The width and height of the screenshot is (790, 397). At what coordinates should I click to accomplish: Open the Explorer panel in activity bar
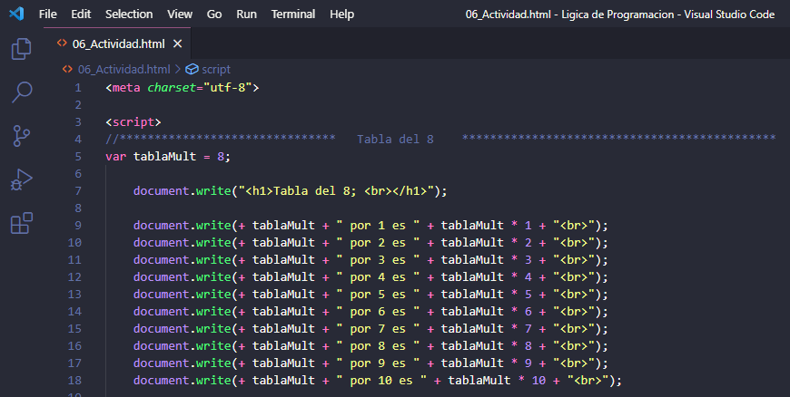pyautogui.click(x=22, y=49)
